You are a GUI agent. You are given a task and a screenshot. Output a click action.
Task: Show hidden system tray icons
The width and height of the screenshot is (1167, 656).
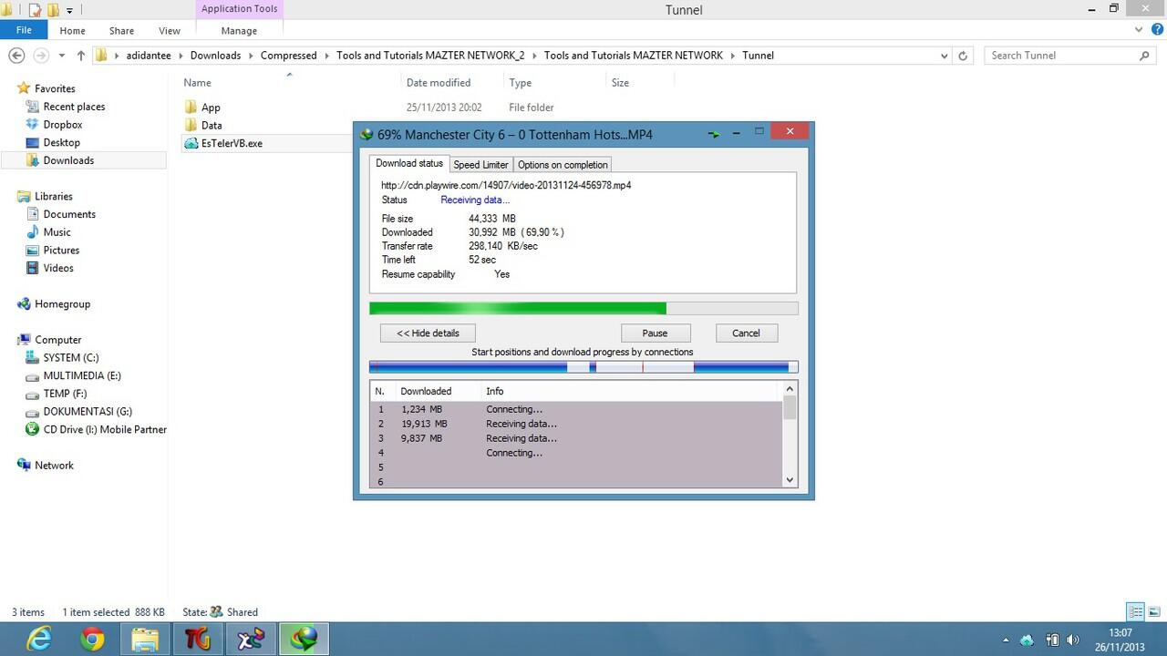[x=1006, y=641]
